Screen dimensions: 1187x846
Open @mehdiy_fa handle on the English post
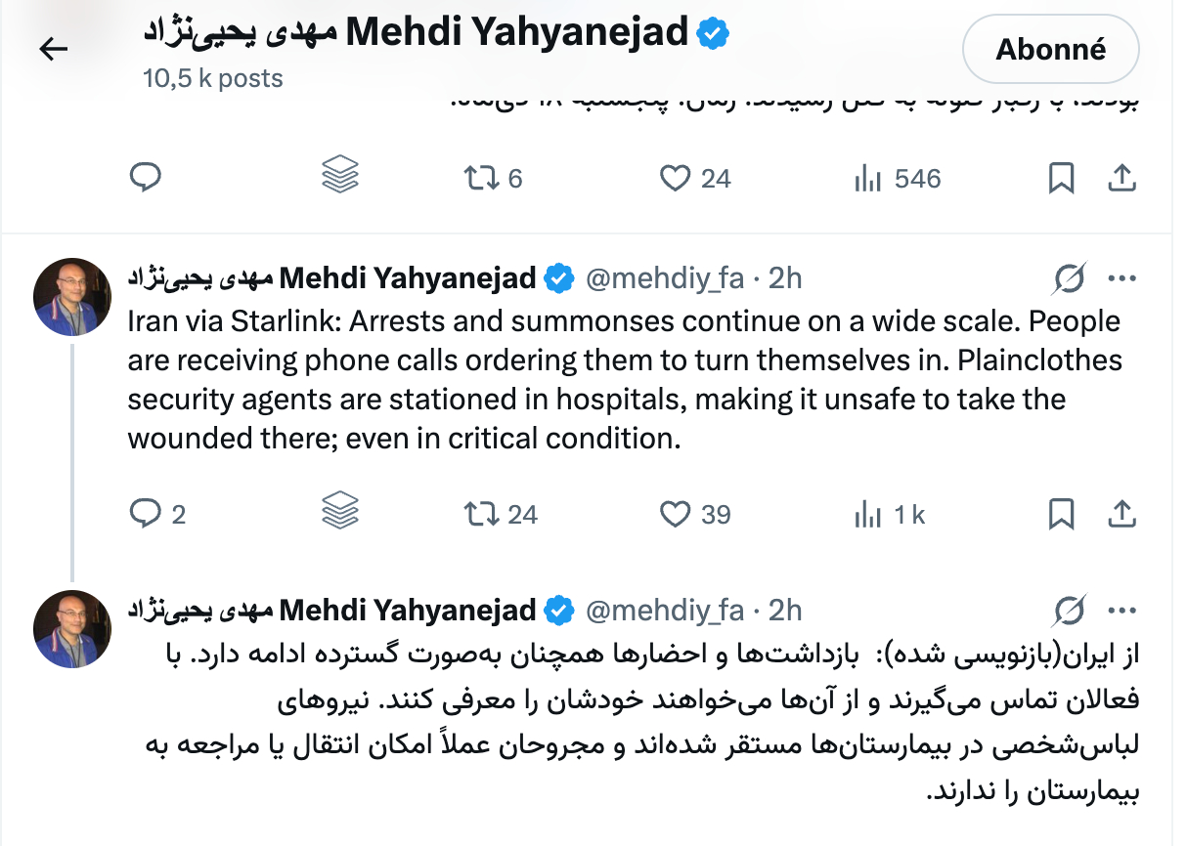click(664, 279)
